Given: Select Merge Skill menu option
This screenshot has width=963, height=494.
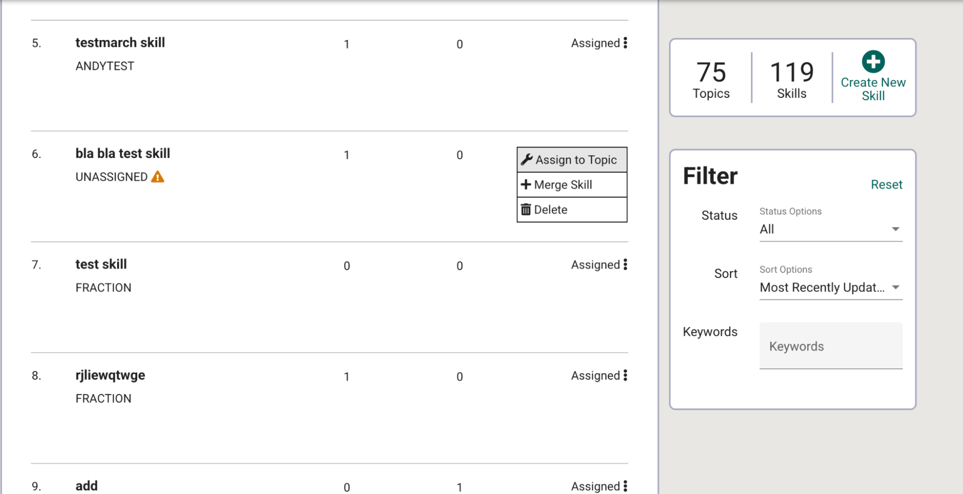Looking at the screenshot, I should point(572,185).
